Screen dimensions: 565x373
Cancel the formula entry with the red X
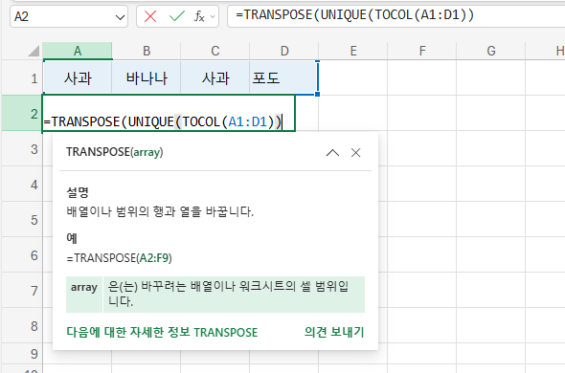click(x=150, y=16)
